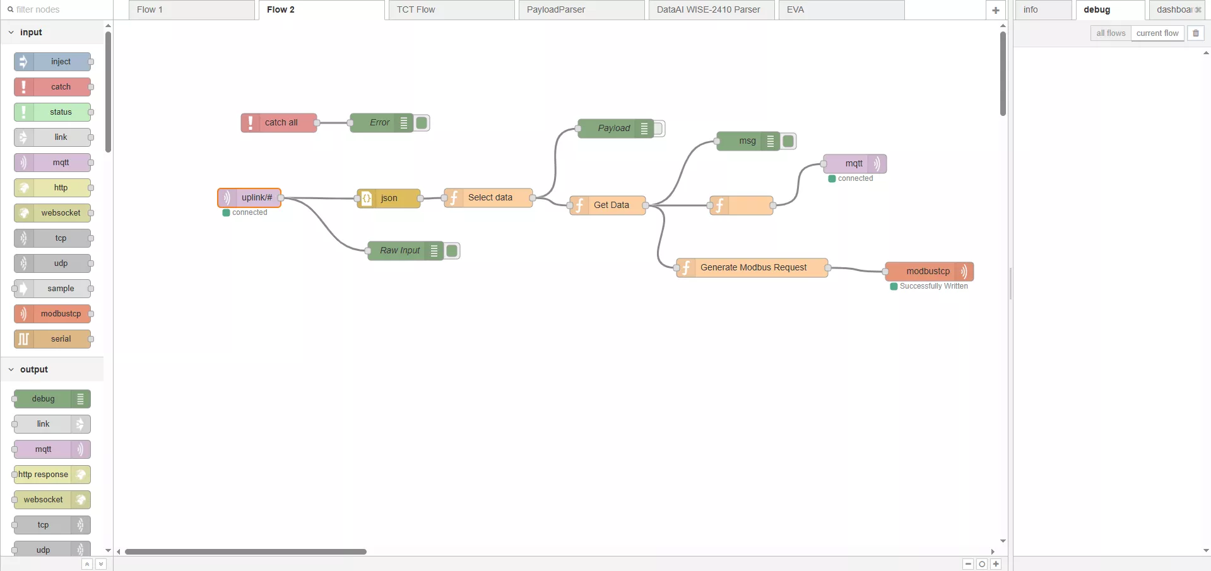Click the catch all node on canvas
1211x571 pixels.
pos(279,123)
